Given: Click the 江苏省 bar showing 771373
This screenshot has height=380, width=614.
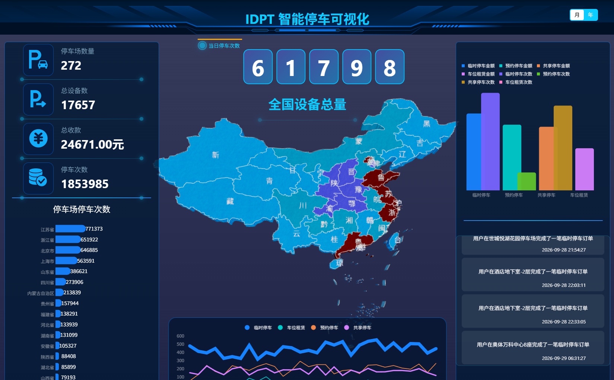Looking at the screenshot, I should [x=70, y=229].
